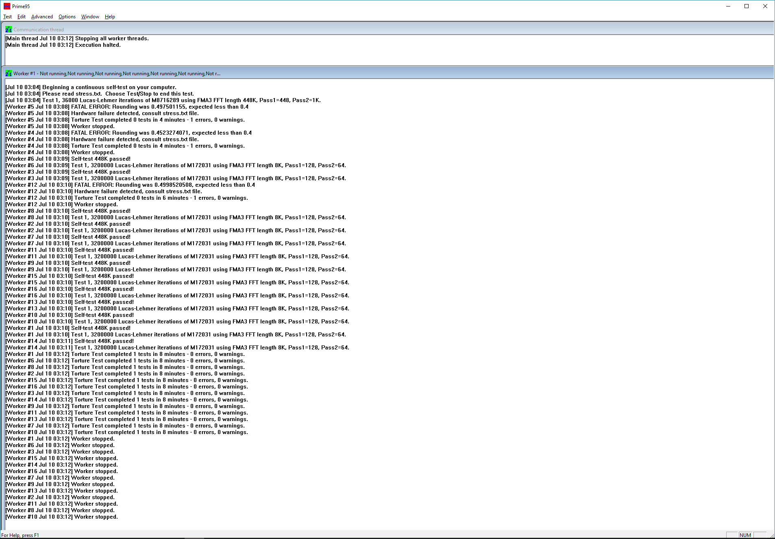
Task: Click 'For Help, press F1' status text
Action: [20, 535]
